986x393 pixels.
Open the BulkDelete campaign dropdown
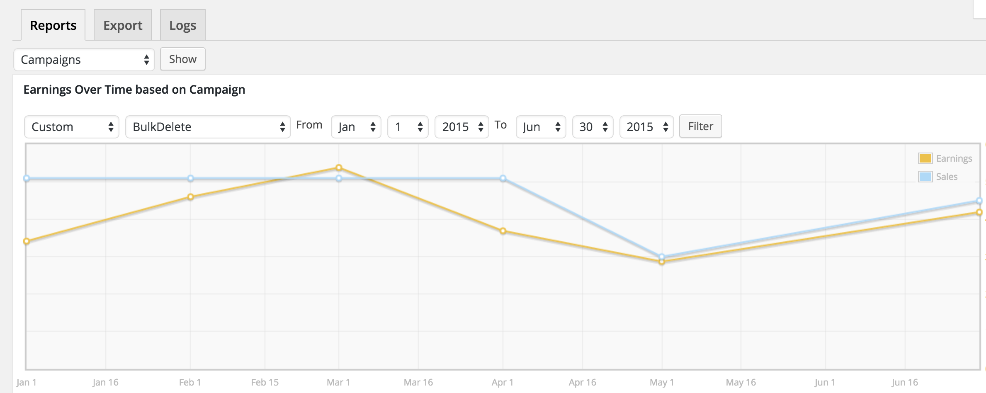pyautogui.click(x=208, y=127)
